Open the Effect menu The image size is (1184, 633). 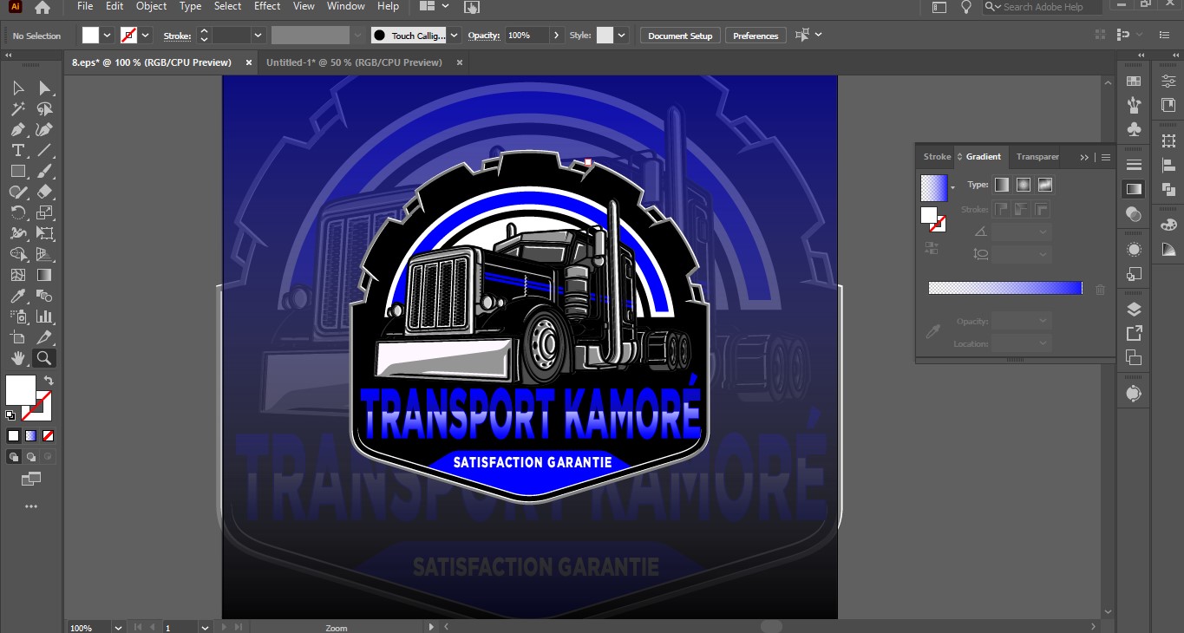(x=267, y=6)
